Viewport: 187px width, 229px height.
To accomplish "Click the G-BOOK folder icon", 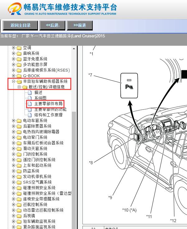I will [x=19, y=76].
